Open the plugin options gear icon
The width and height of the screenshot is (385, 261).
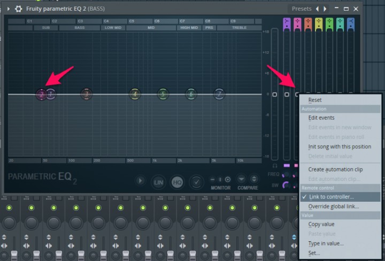[x=18, y=9]
